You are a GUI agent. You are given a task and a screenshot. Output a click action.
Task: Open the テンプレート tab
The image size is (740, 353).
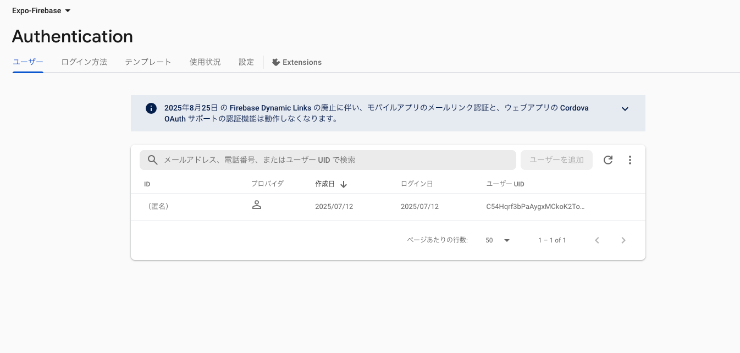[148, 62]
